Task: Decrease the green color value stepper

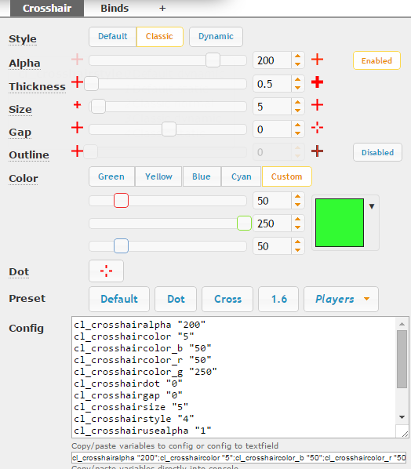Action: (x=297, y=227)
